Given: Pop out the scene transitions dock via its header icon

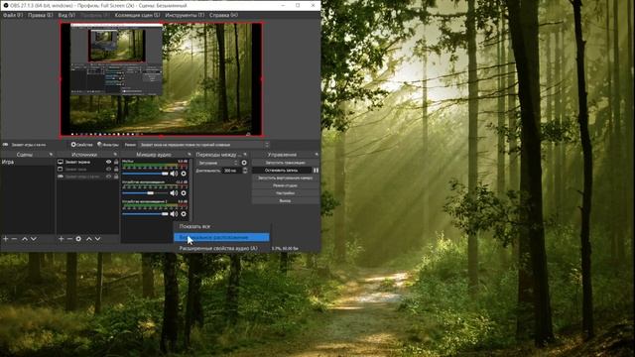Looking at the screenshot, I should [x=245, y=155].
